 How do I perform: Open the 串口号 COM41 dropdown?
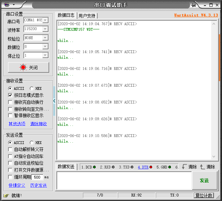[x=45, y=20]
